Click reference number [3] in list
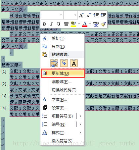The height and width of the screenshot is (150, 139). 4,96
